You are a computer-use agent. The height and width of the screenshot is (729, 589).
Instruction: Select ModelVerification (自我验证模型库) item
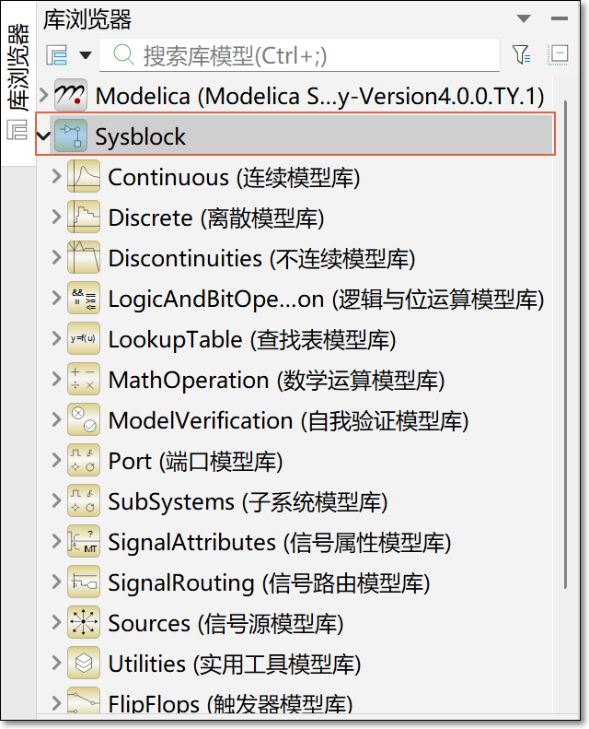tap(288, 420)
